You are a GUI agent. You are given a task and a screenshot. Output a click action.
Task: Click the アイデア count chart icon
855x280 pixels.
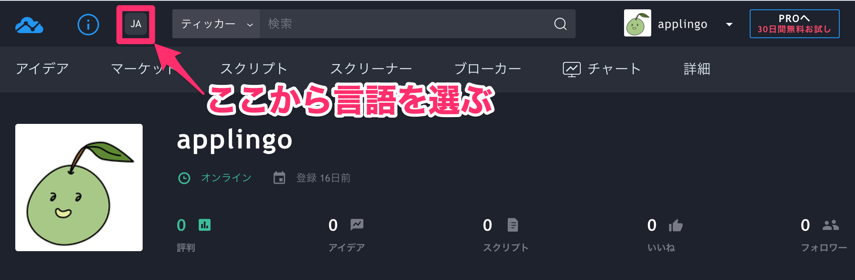click(357, 225)
